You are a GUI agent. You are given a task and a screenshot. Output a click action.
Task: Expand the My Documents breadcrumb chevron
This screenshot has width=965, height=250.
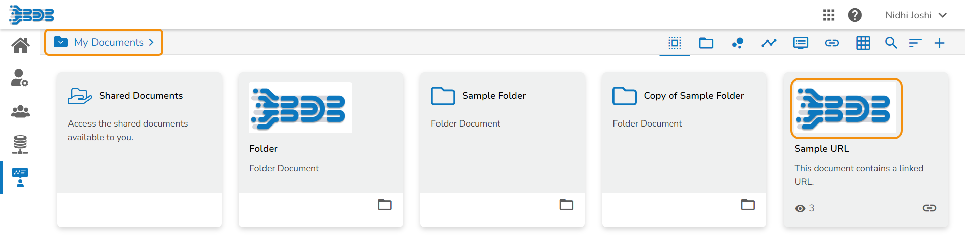pos(151,42)
